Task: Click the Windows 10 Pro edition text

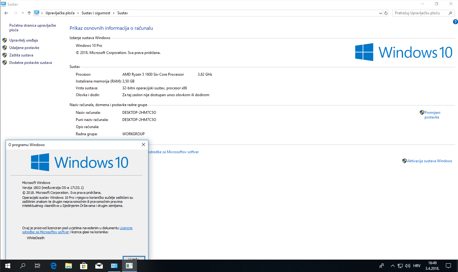Action: (89, 46)
